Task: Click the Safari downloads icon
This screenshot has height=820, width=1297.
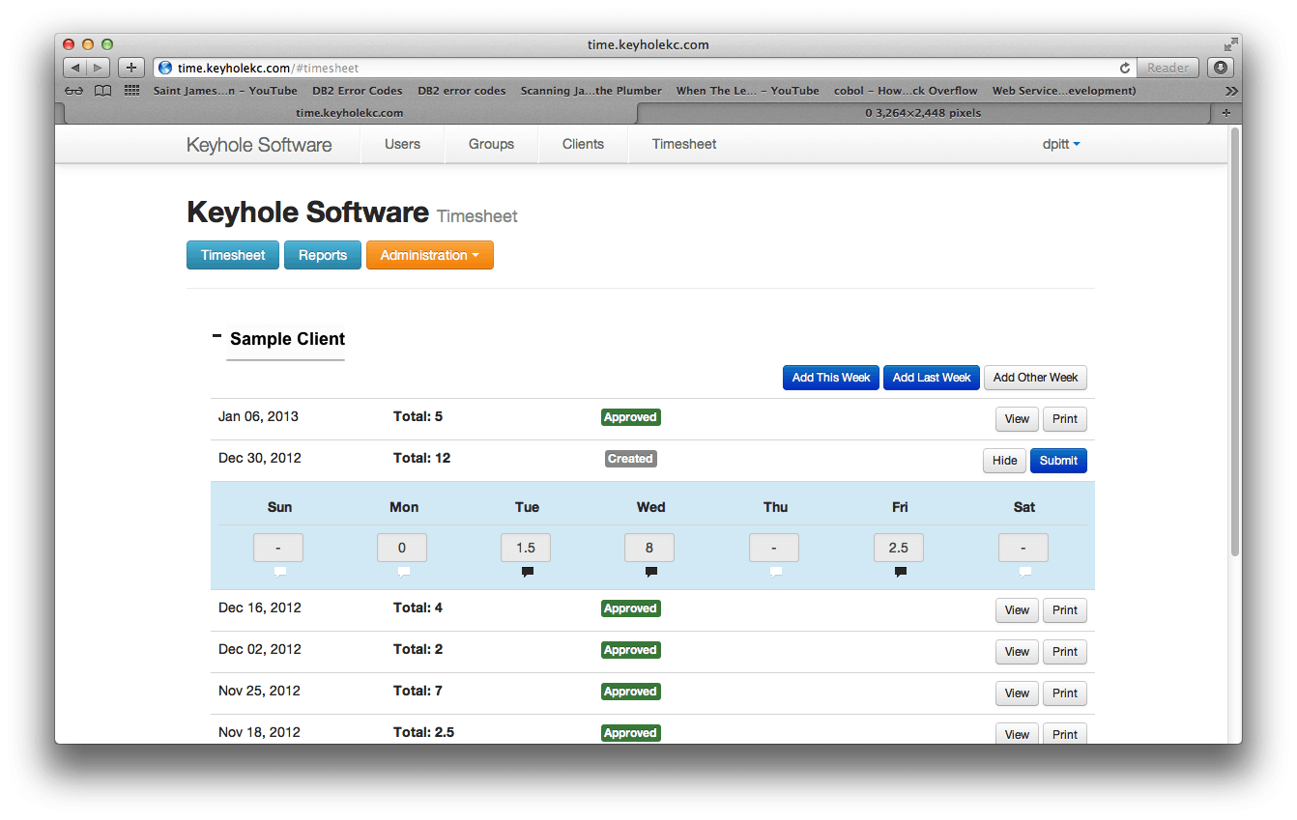Action: click(x=1221, y=68)
